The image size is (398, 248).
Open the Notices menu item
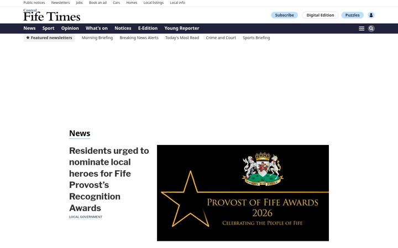click(x=123, y=28)
